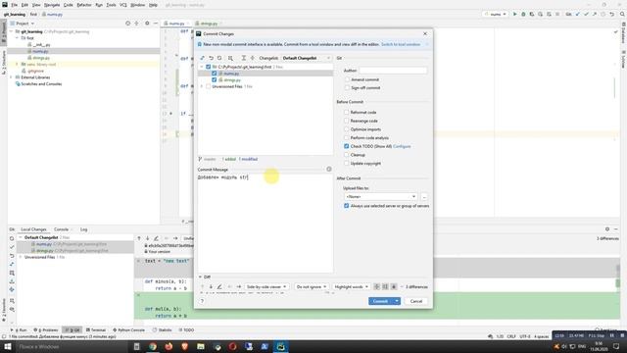Click the Cancel button
Screen dimensions: 627x353
tap(415, 301)
